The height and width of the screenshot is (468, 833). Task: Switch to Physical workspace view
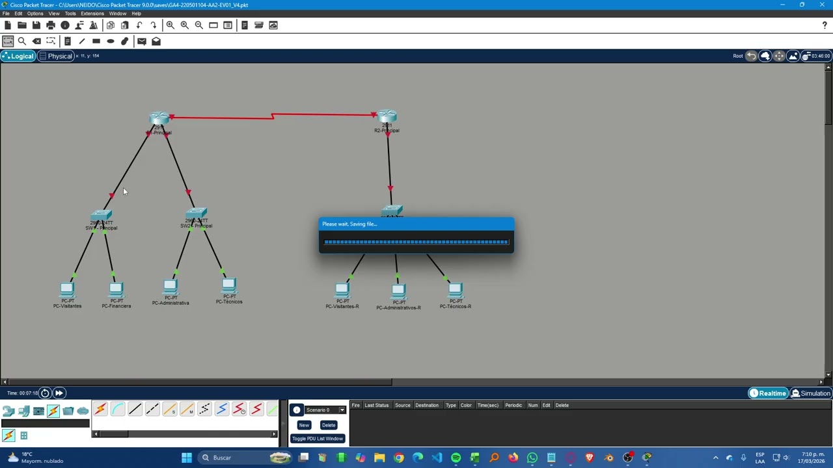[x=55, y=56]
